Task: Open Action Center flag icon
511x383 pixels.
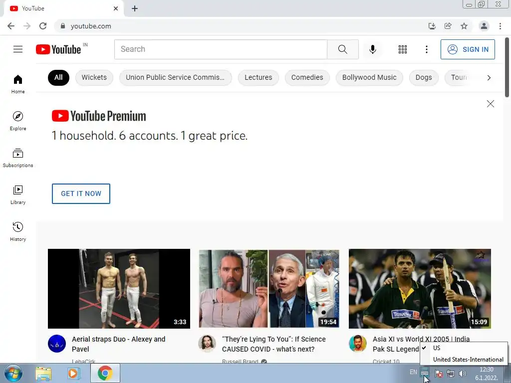Action: click(439, 374)
